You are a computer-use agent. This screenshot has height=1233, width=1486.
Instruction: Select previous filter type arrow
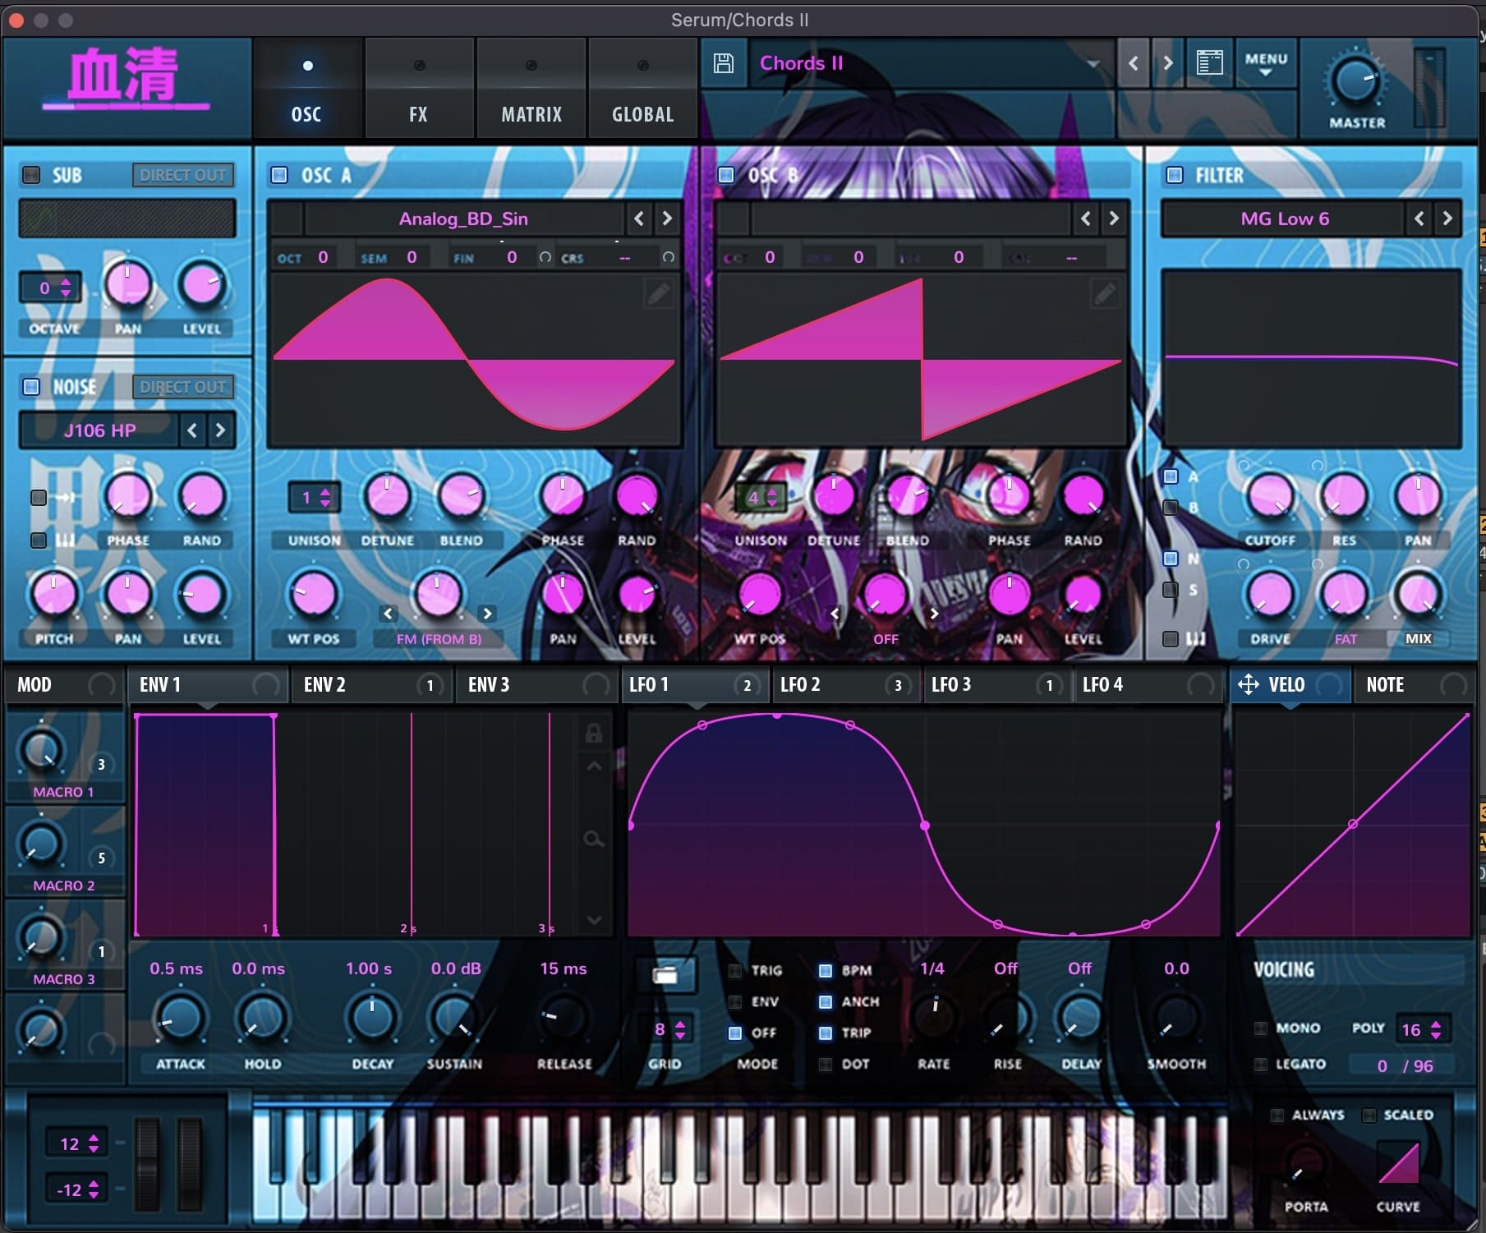coord(1419,219)
